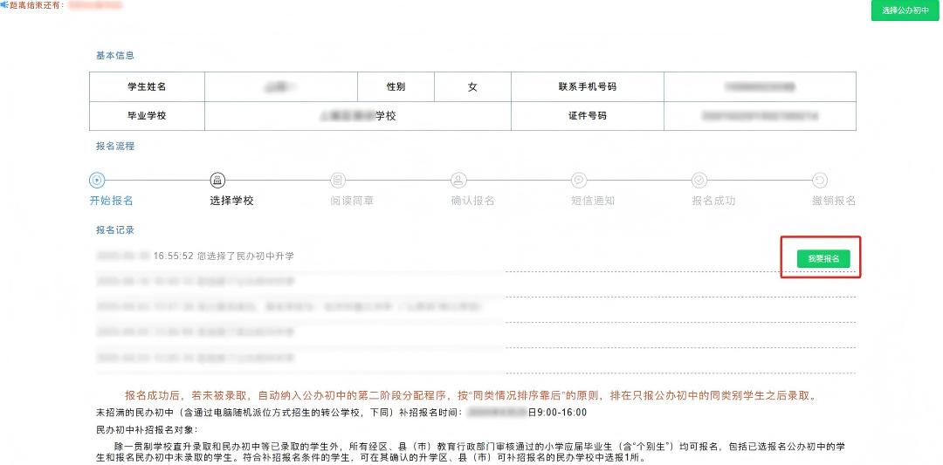Select the 撤销报名 step label

[834, 201]
